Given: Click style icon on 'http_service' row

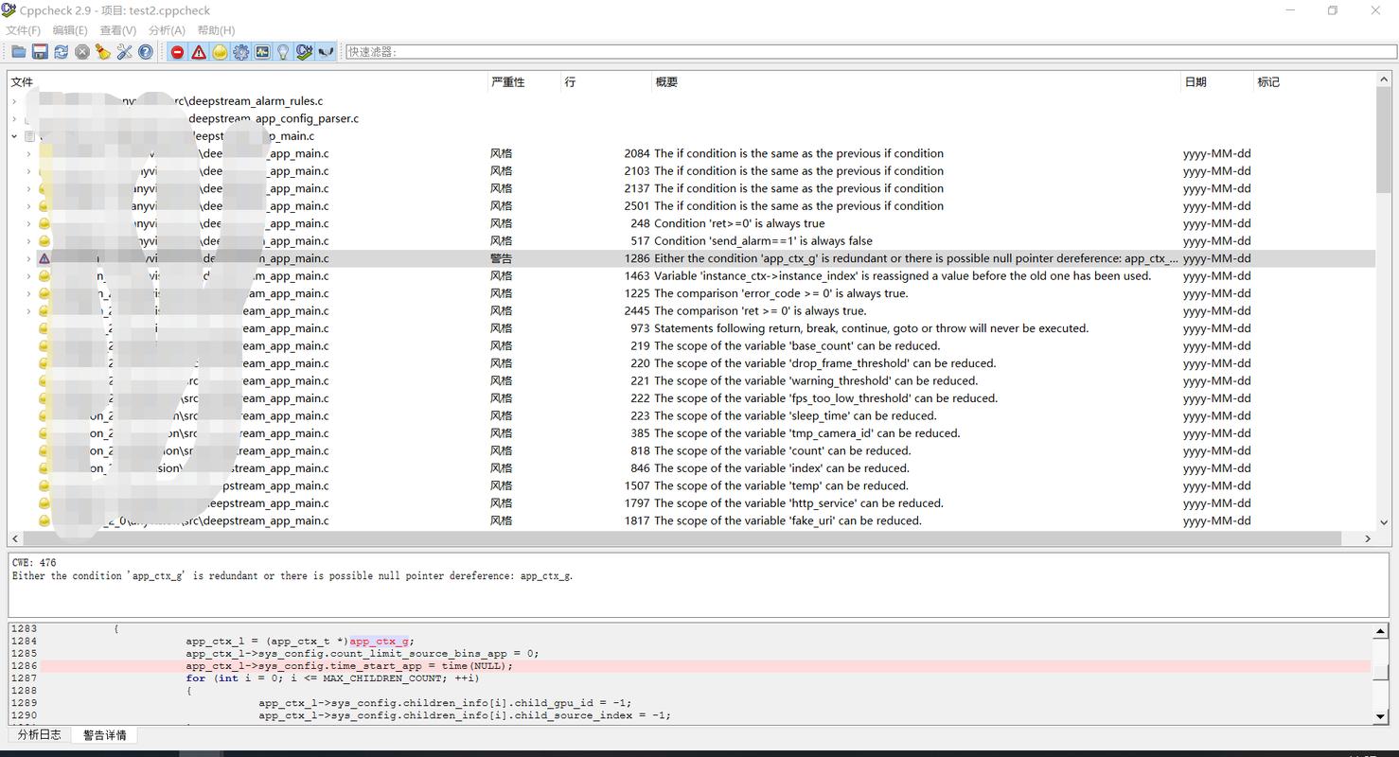Looking at the screenshot, I should (x=44, y=503).
